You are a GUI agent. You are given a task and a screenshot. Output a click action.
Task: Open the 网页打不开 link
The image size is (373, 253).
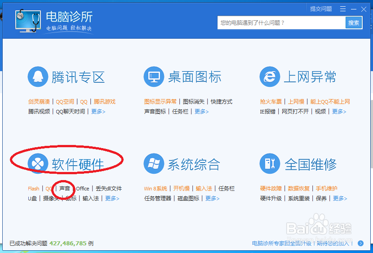point(295,112)
